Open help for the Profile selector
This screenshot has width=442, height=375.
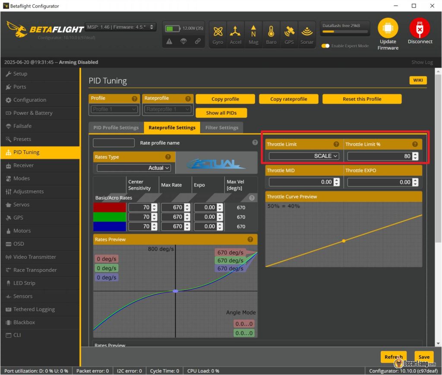coord(135,99)
